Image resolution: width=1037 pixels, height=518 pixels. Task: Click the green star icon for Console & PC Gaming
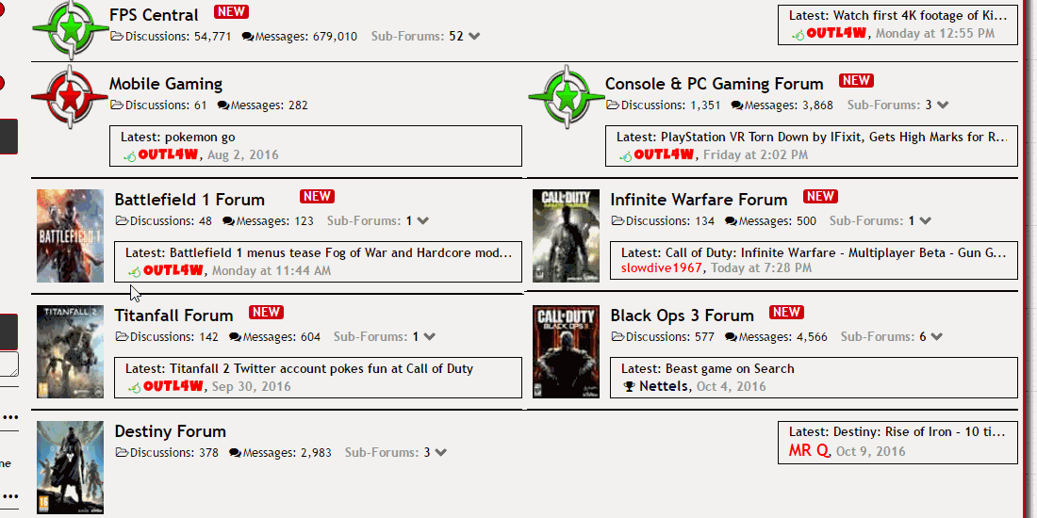567,96
